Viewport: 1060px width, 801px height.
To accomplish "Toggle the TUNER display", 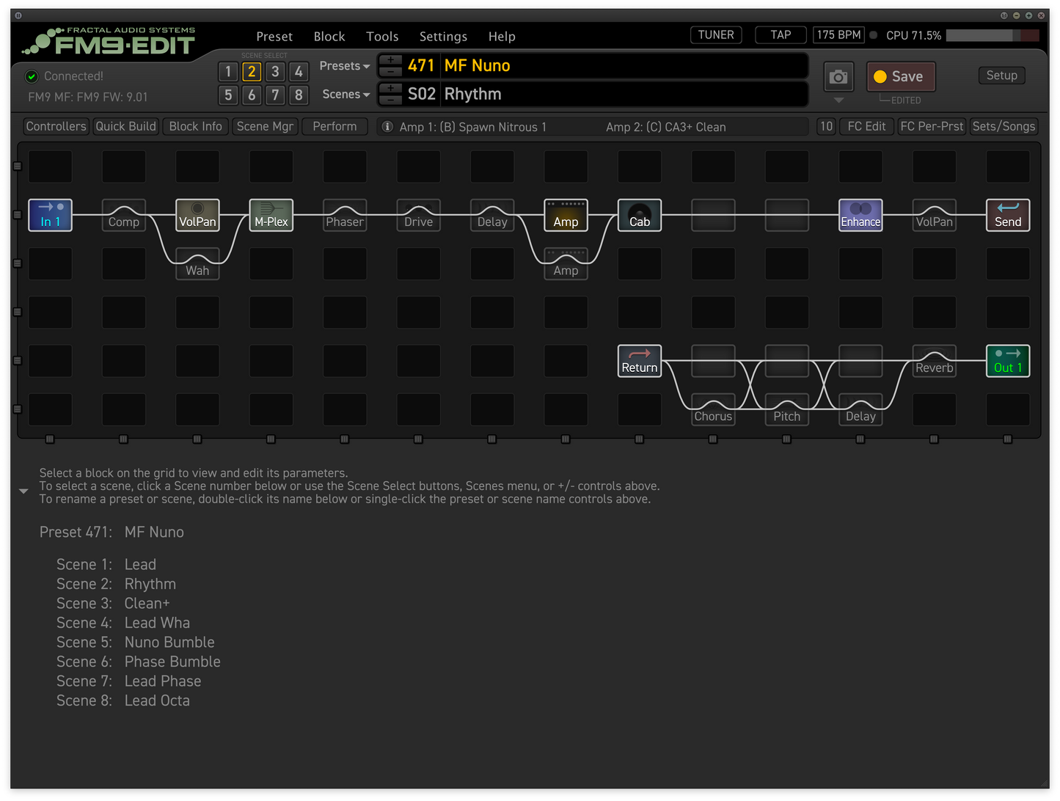I will [716, 35].
